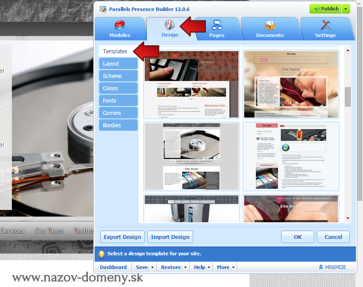Click the Cancel button
Viewport: 363px width, 287px height.
pyautogui.click(x=333, y=237)
